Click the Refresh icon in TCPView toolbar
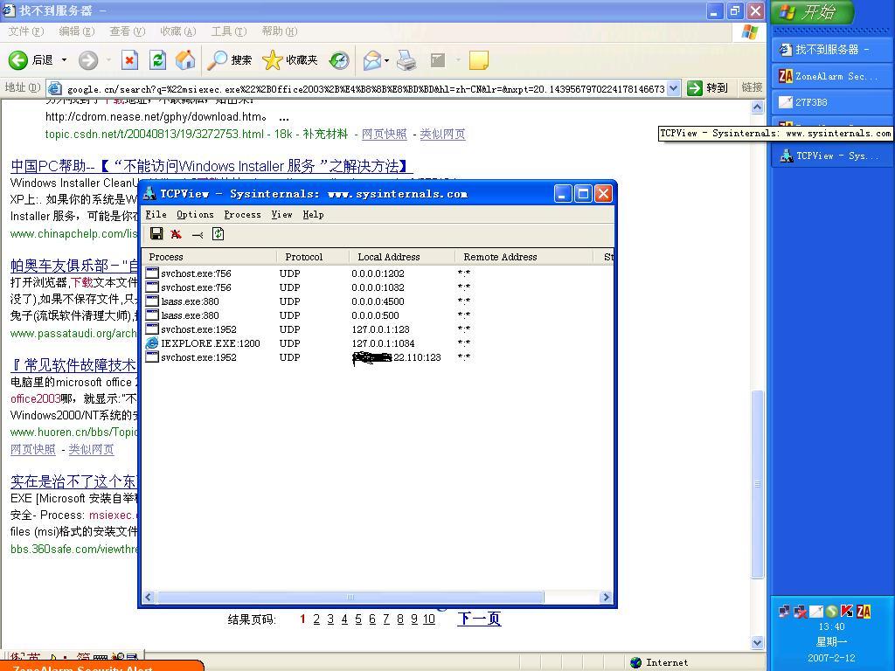895x671 pixels. (218, 234)
